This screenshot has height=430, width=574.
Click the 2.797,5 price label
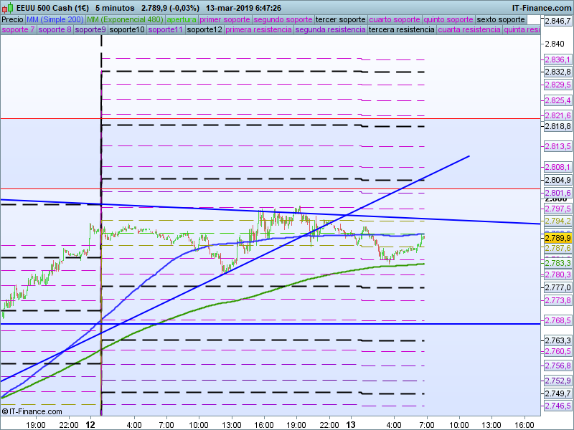click(x=557, y=209)
